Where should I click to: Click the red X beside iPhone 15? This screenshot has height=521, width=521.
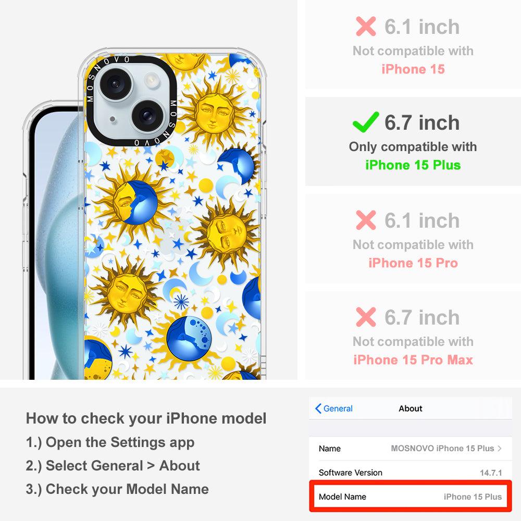pyautogui.click(x=366, y=26)
